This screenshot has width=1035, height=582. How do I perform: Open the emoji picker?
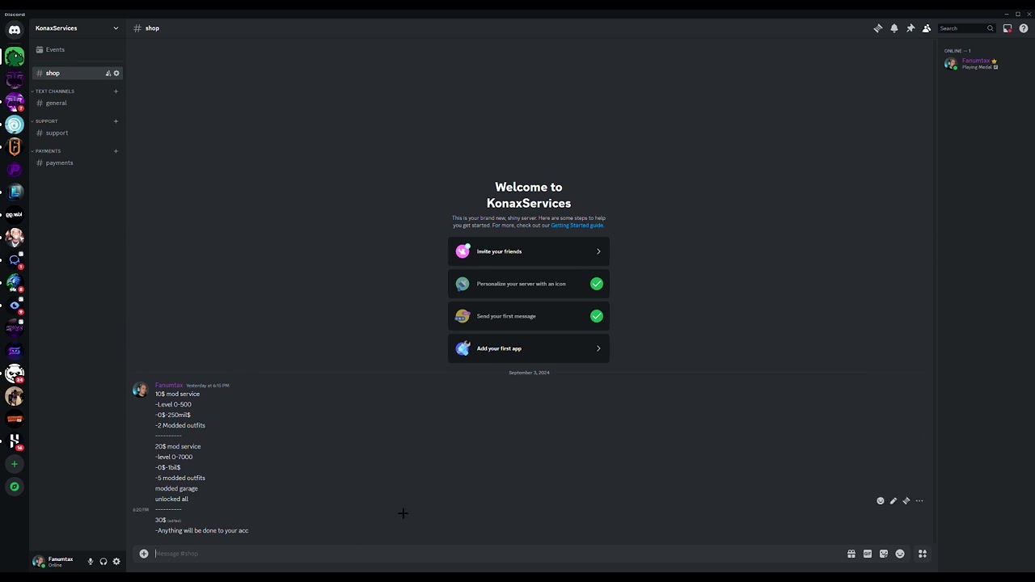[x=900, y=554]
